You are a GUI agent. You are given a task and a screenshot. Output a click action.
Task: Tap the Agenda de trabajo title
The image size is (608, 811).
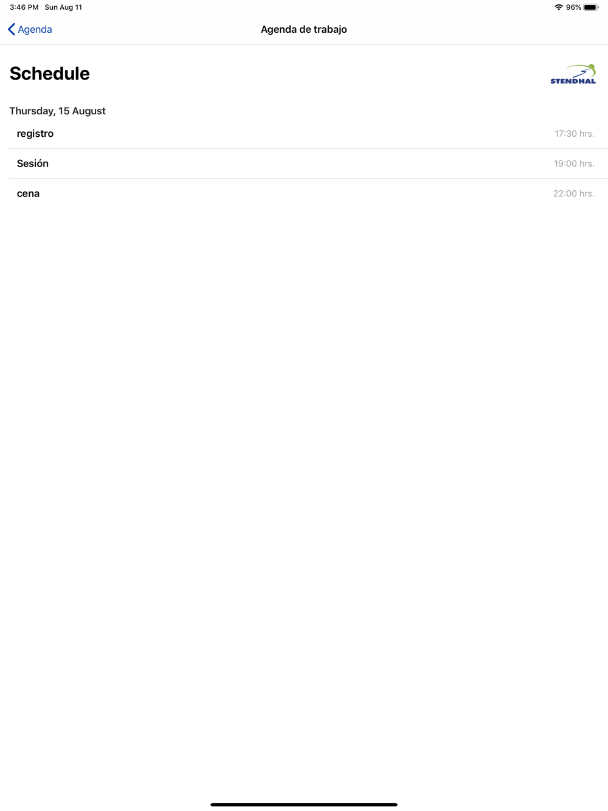tap(304, 29)
